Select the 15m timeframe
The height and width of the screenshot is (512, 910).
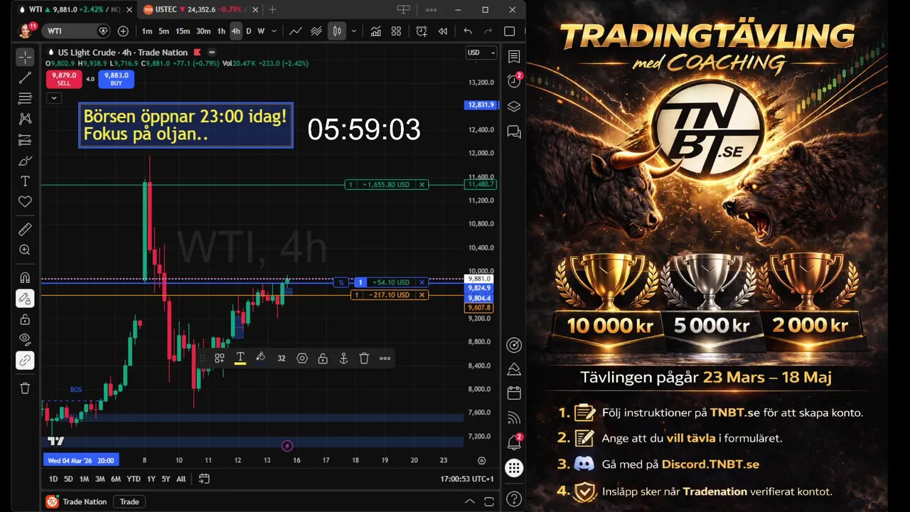(183, 31)
